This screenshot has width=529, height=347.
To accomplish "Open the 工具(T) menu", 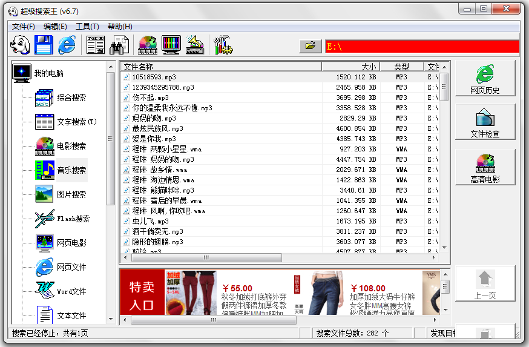I will tap(87, 27).
